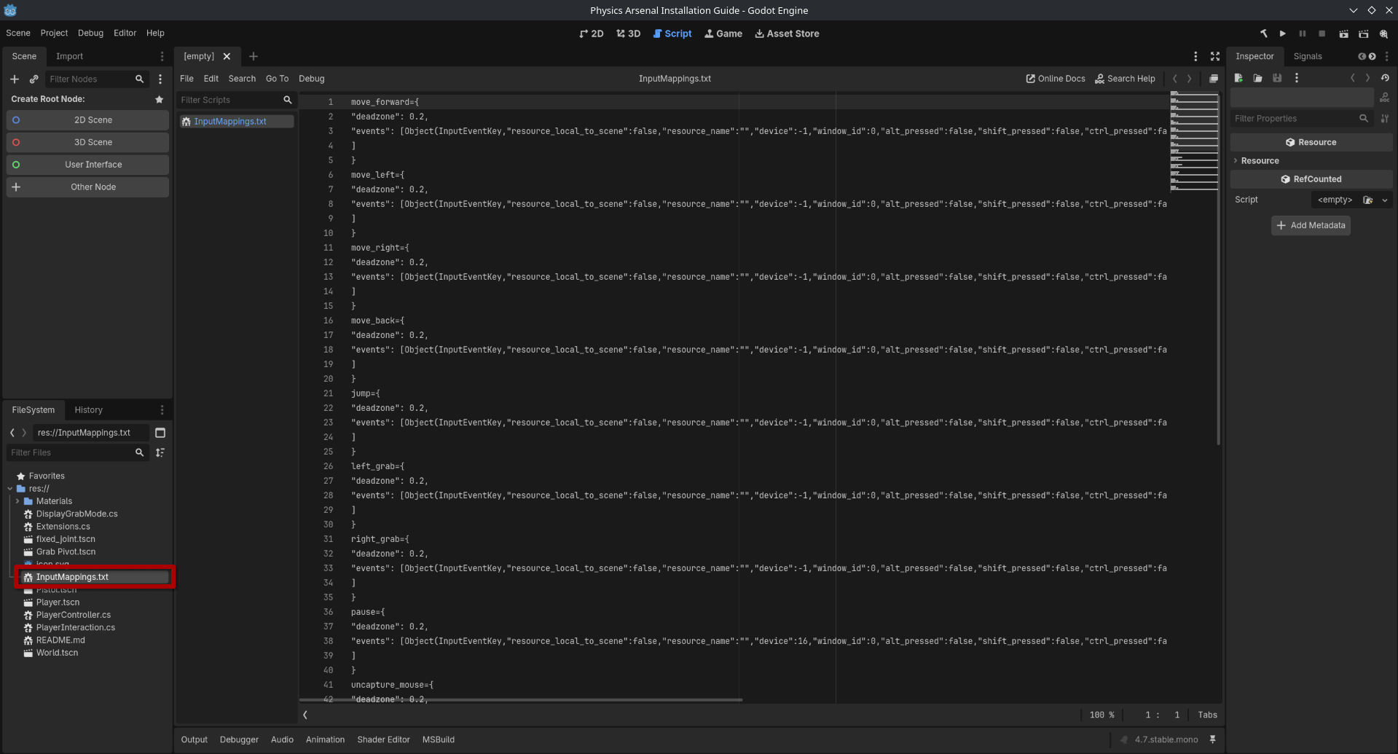
Task: Go to next script edit location
Action: 1190,79
